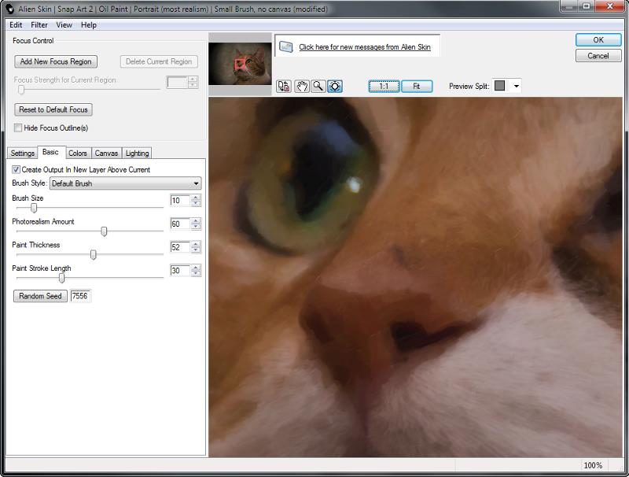The image size is (629, 477).
Task: Increase Paint Stroke Length with up arrow
Action: pos(196,268)
